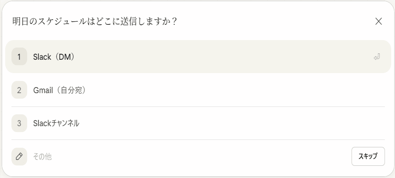
Task: Click the pencil icon beside その他
Action: (x=19, y=156)
